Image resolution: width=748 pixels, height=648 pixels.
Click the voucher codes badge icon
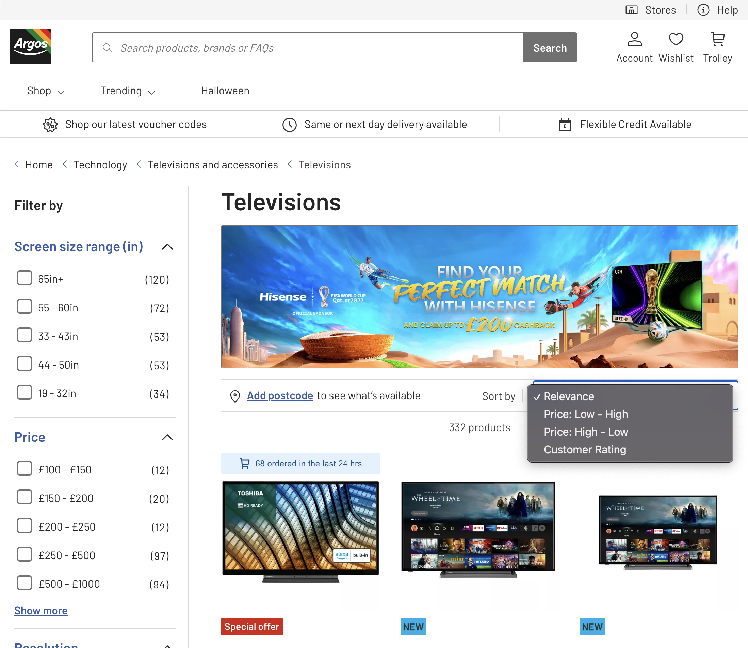[x=50, y=125]
